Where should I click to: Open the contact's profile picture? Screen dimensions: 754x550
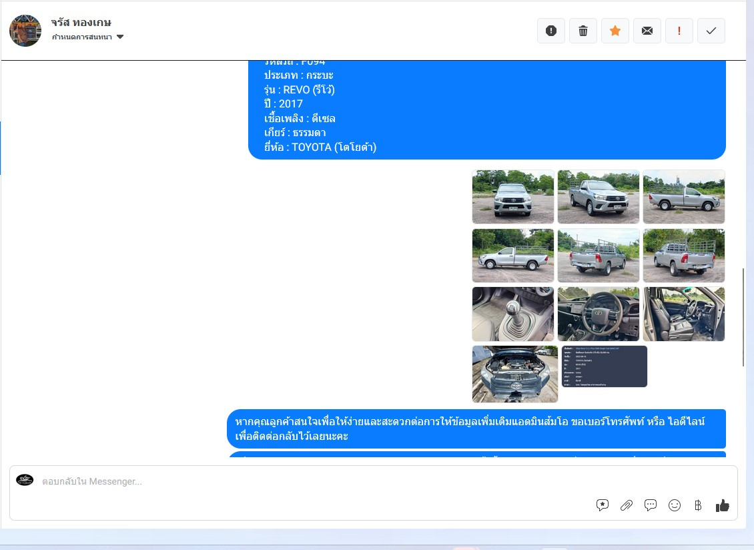coord(25,31)
